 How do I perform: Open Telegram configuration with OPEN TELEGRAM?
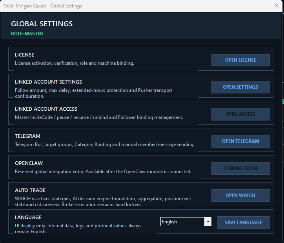[x=241, y=141]
